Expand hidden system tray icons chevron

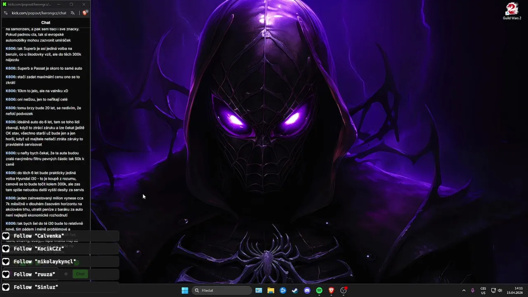(464, 290)
